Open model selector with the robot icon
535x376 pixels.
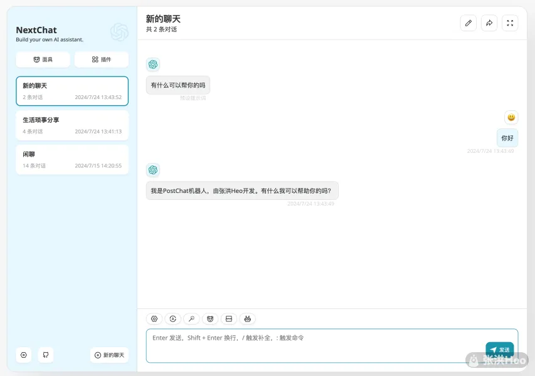point(248,319)
